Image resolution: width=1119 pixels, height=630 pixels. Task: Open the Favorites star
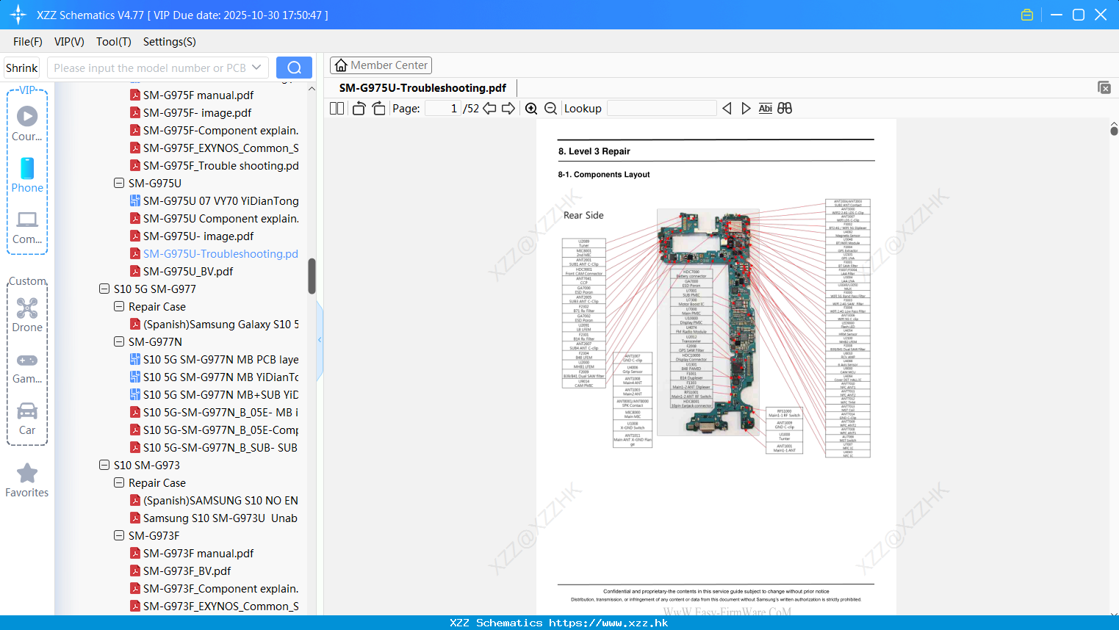(x=27, y=480)
